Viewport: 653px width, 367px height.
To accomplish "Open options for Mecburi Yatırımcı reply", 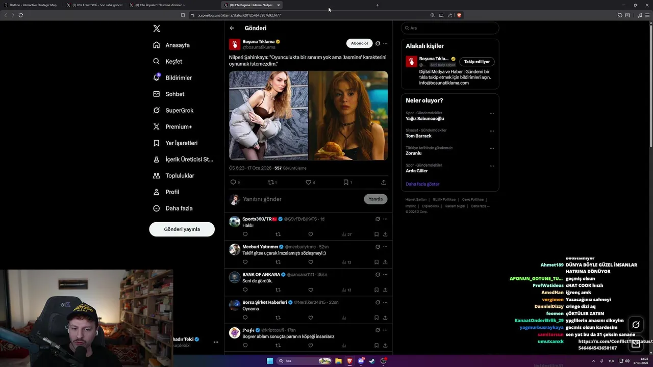I will (385, 246).
